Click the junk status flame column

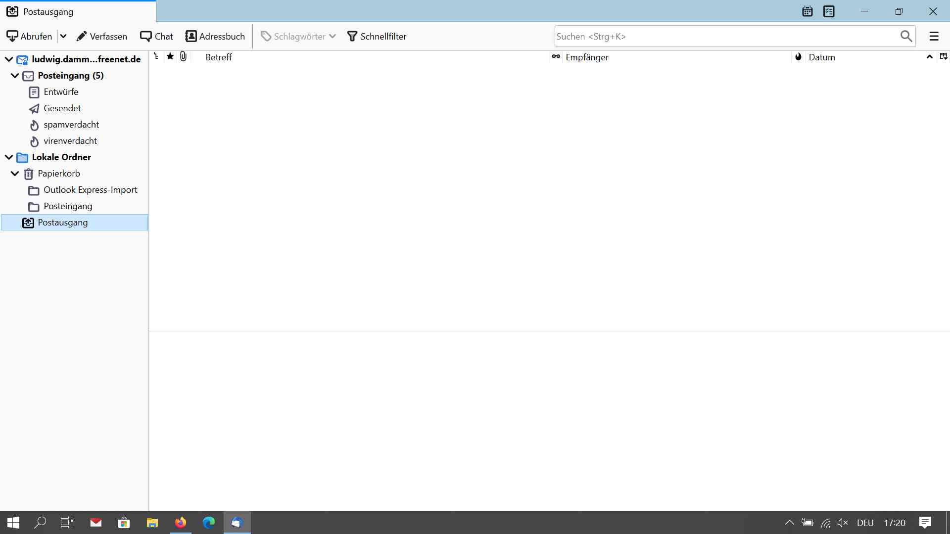click(798, 56)
